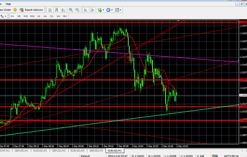
Task: Click the Default profile in status bar
Action: tap(85, 156)
